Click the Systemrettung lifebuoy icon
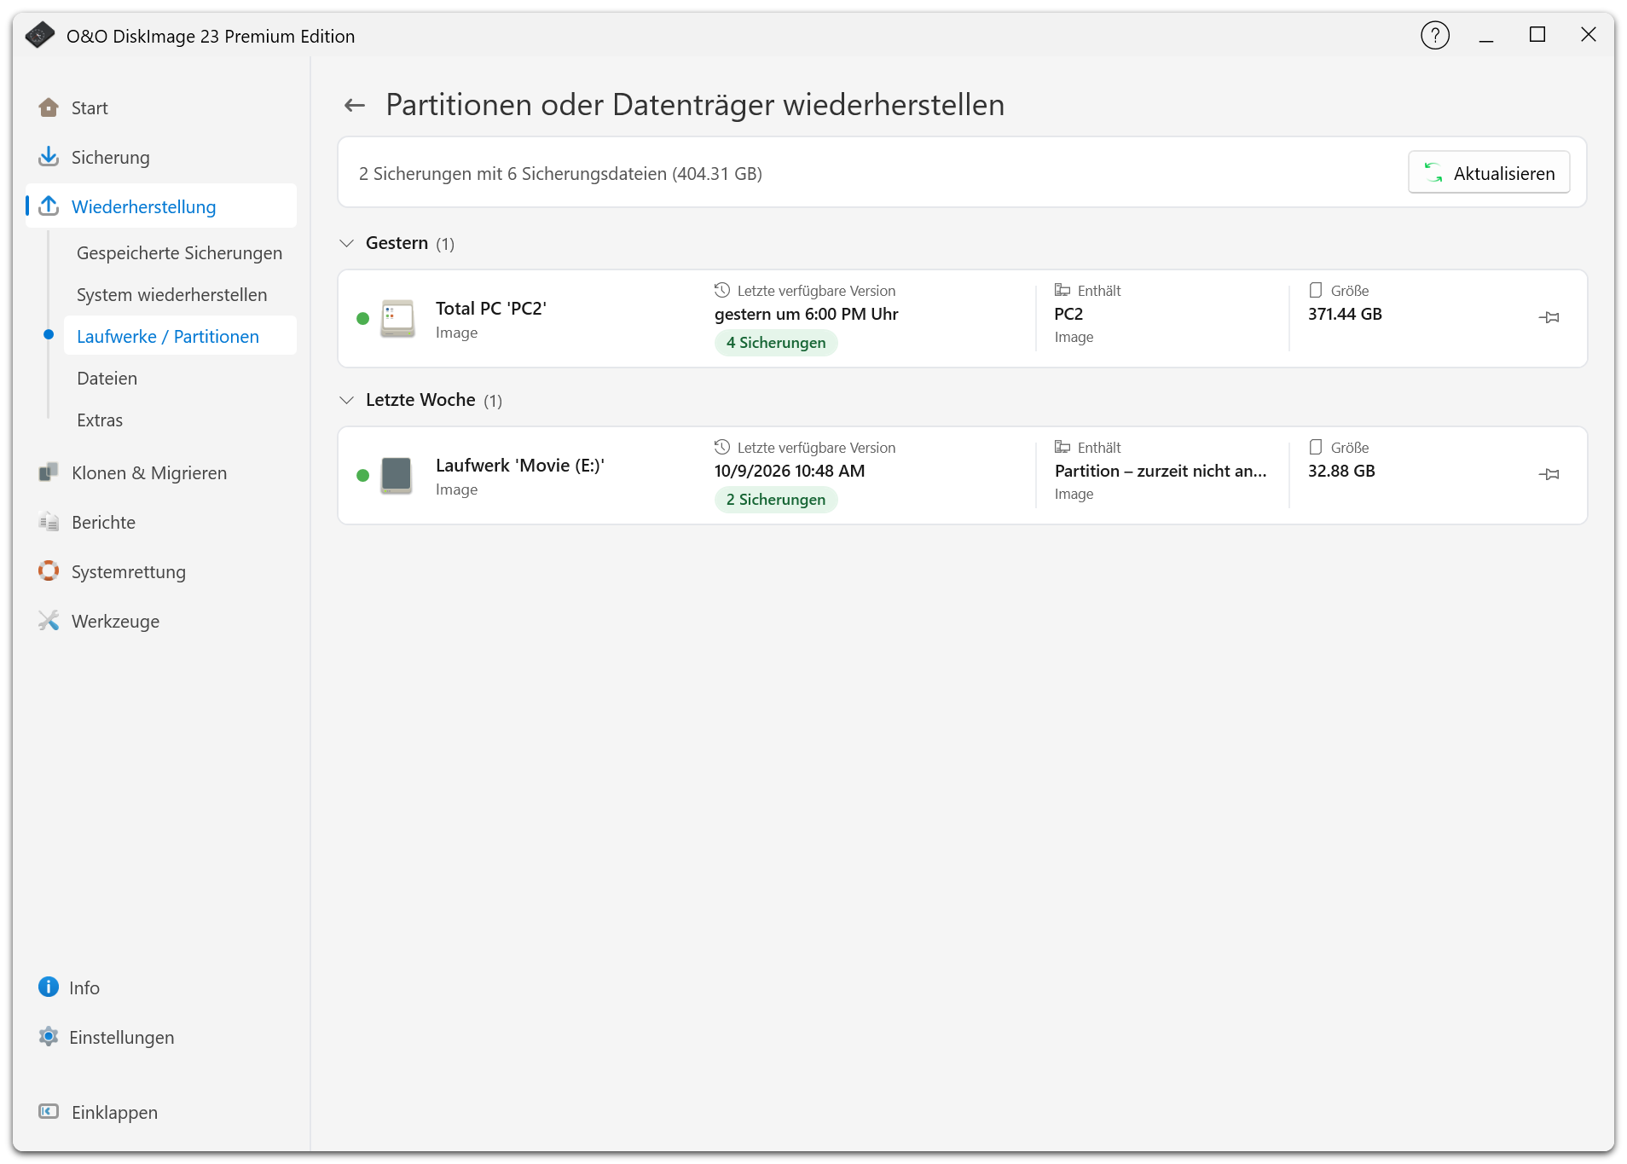Image resolution: width=1627 pixels, height=1164 pixels. [x=49, y=571]
